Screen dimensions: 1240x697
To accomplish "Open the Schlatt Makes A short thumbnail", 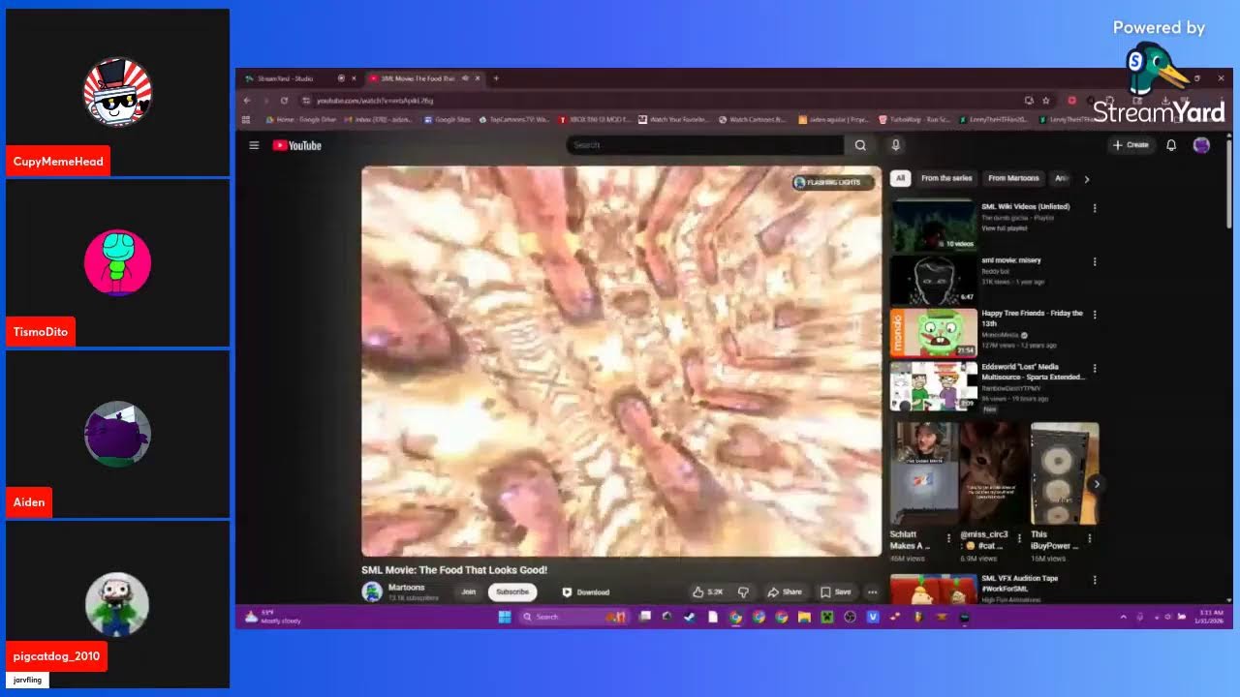I will [x=924, y=473].
